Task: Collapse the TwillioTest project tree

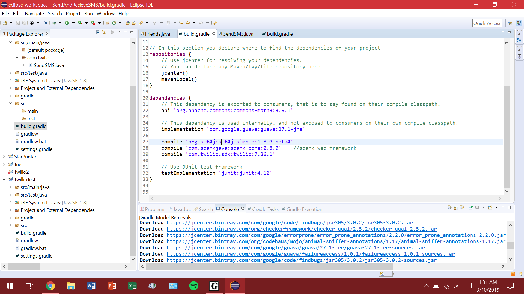Action: (4, 179)
